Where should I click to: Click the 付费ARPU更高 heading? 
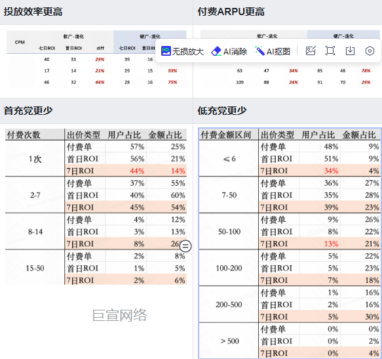231,12
